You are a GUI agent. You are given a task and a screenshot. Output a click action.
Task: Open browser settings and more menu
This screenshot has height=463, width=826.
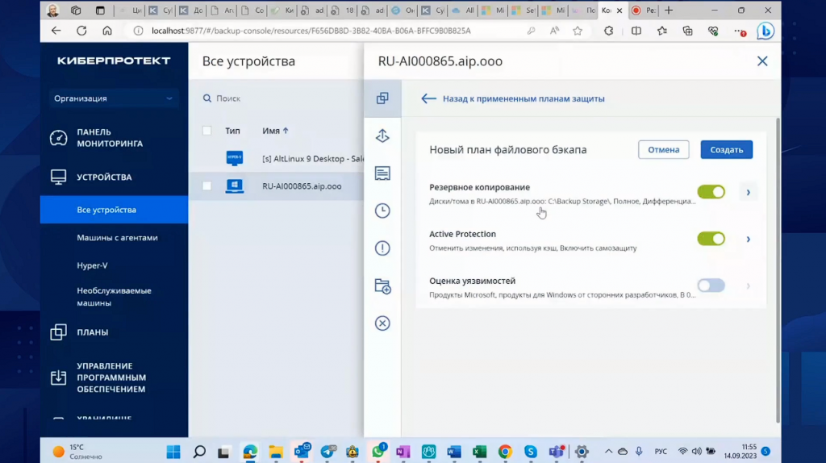click(739, 31)
